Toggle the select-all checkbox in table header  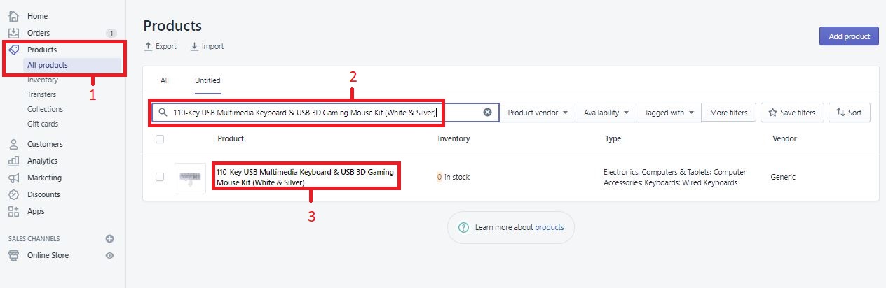[x=160, y=139]
